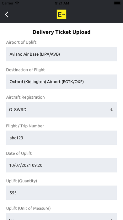Open the Aircraft Registration G-SWRD dropdown
The image size is (123, 220).
[61, 110]
